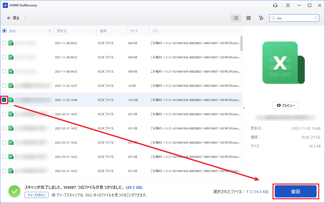Sort by the 種類 column header
The height and width of the screenshot is (203, 325).
(x=103, y=31)
